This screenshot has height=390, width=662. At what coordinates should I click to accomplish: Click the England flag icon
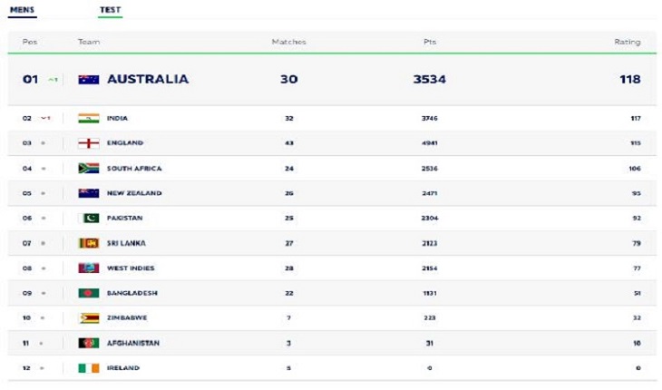click(89, 143)
